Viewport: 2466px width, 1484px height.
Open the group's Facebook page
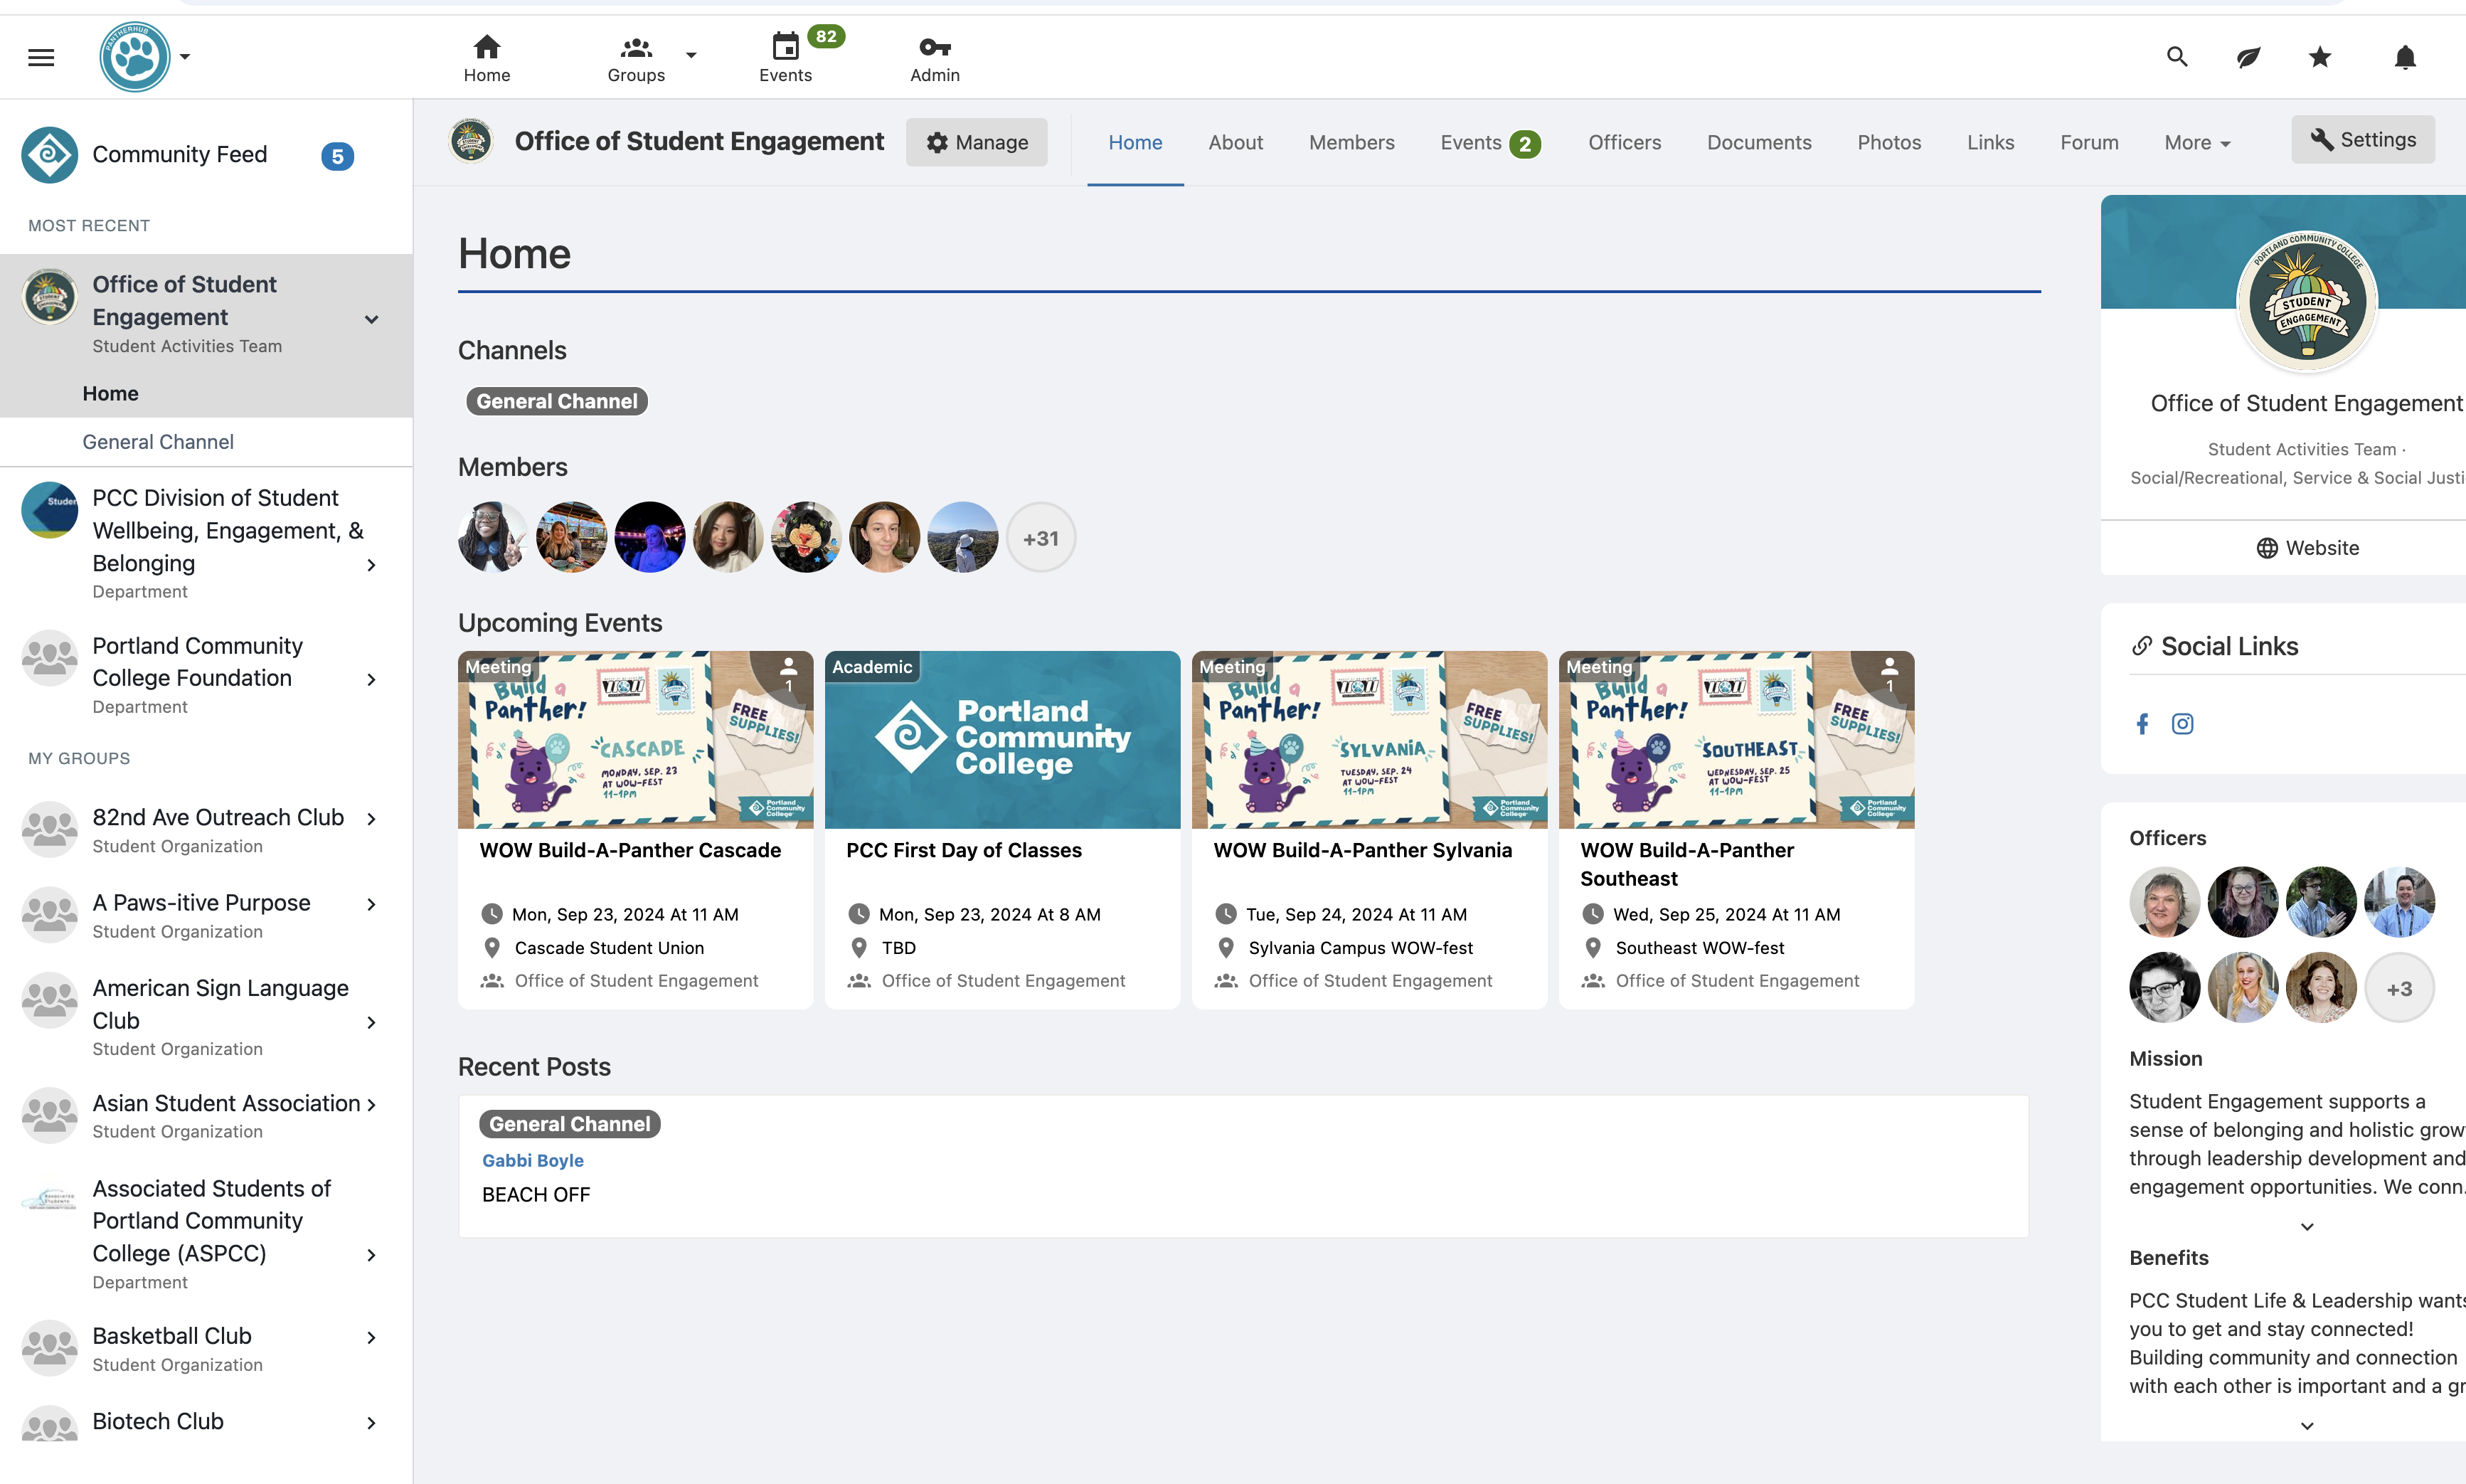[x=2142, y=723]
